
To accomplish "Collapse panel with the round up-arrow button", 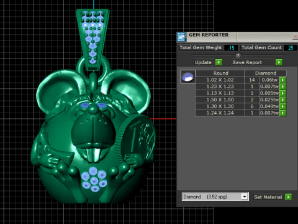I will [x=238, y=55].
